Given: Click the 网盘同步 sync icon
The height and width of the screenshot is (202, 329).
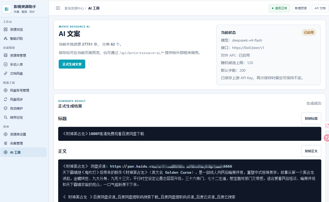Looking at the screenshot, I should [6, 99].
